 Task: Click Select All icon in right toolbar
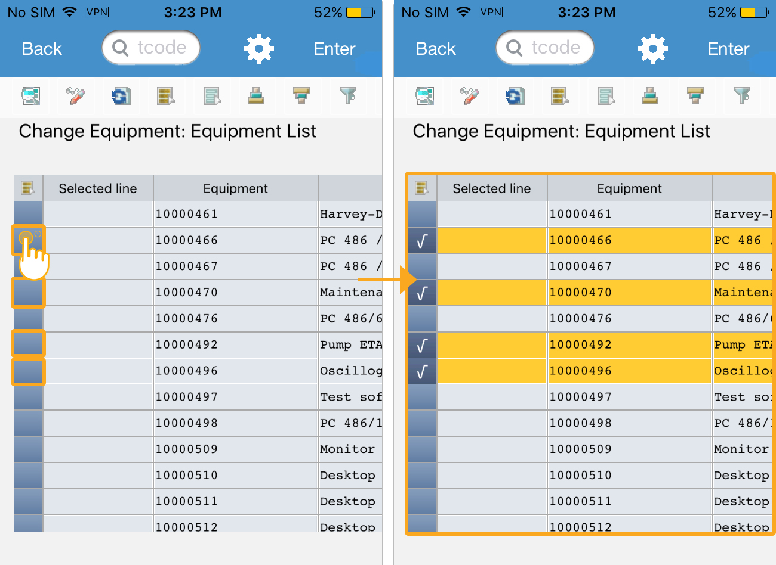pyautogui.click(x=559, y=96)
